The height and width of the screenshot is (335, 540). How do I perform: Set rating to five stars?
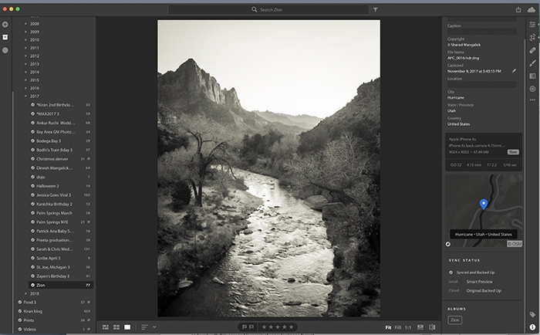click(x=292, y=327)
